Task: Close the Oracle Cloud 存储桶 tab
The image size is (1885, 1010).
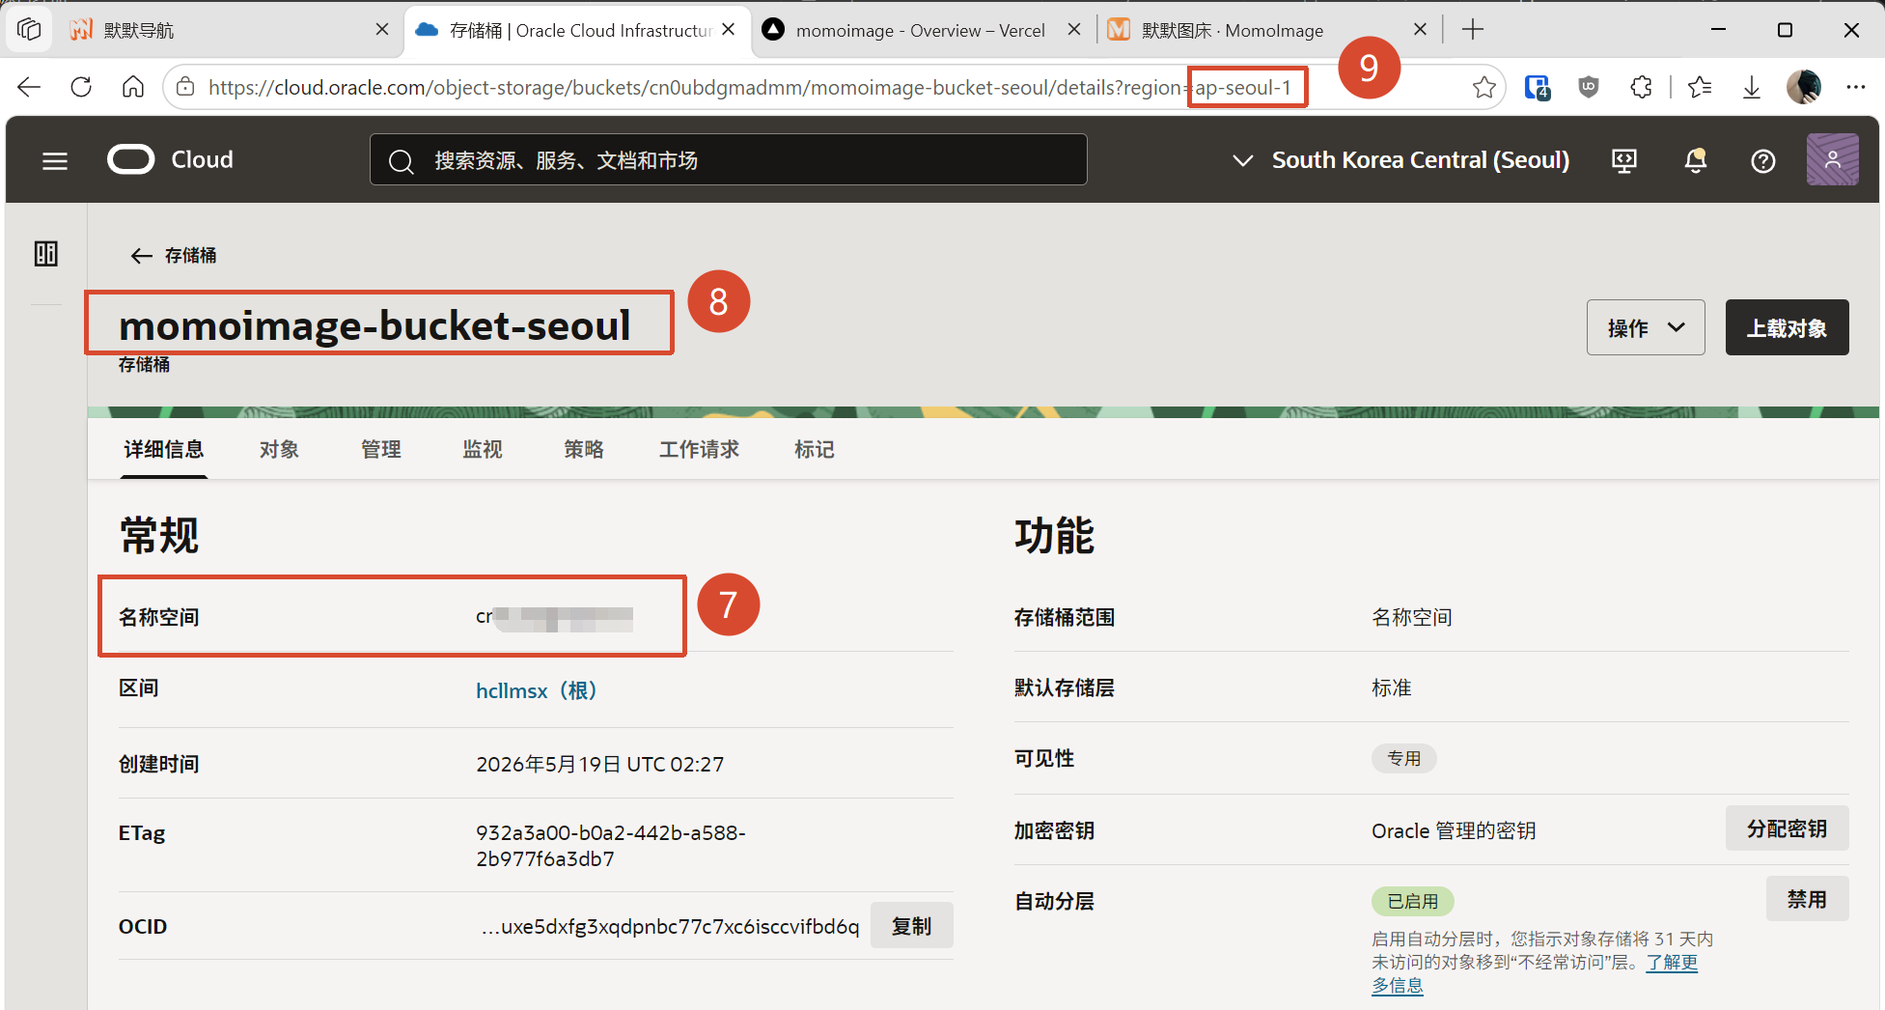Action: point(729,30)
